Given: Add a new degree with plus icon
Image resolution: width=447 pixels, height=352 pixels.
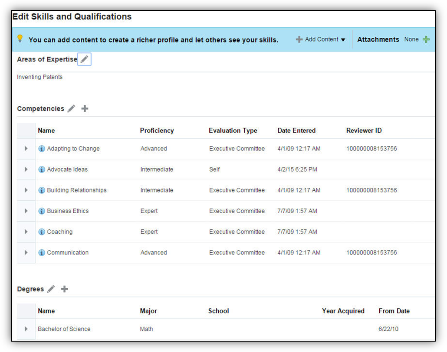Looking at the screenshot, I should tap(64, 289).
